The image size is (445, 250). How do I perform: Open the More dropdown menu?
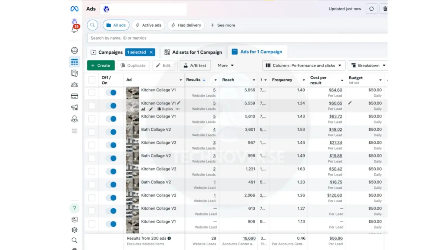225,66
